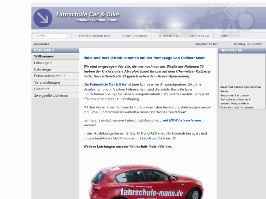Click the '... mit BMW Fahren lernen ...' text
The width and height of the screenshot is (266, 199).
tap(182, 120)
